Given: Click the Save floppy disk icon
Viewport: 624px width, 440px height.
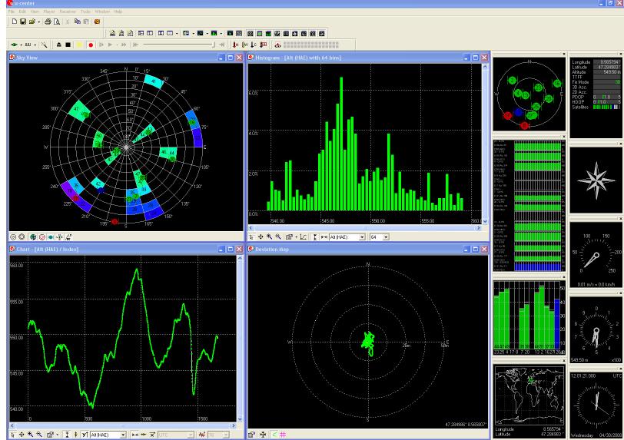Looking at the screenshot, I should (23, 22).
